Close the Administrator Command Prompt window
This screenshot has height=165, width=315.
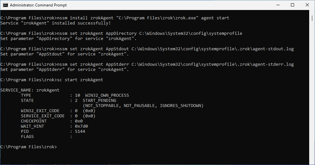pos(307,5)
